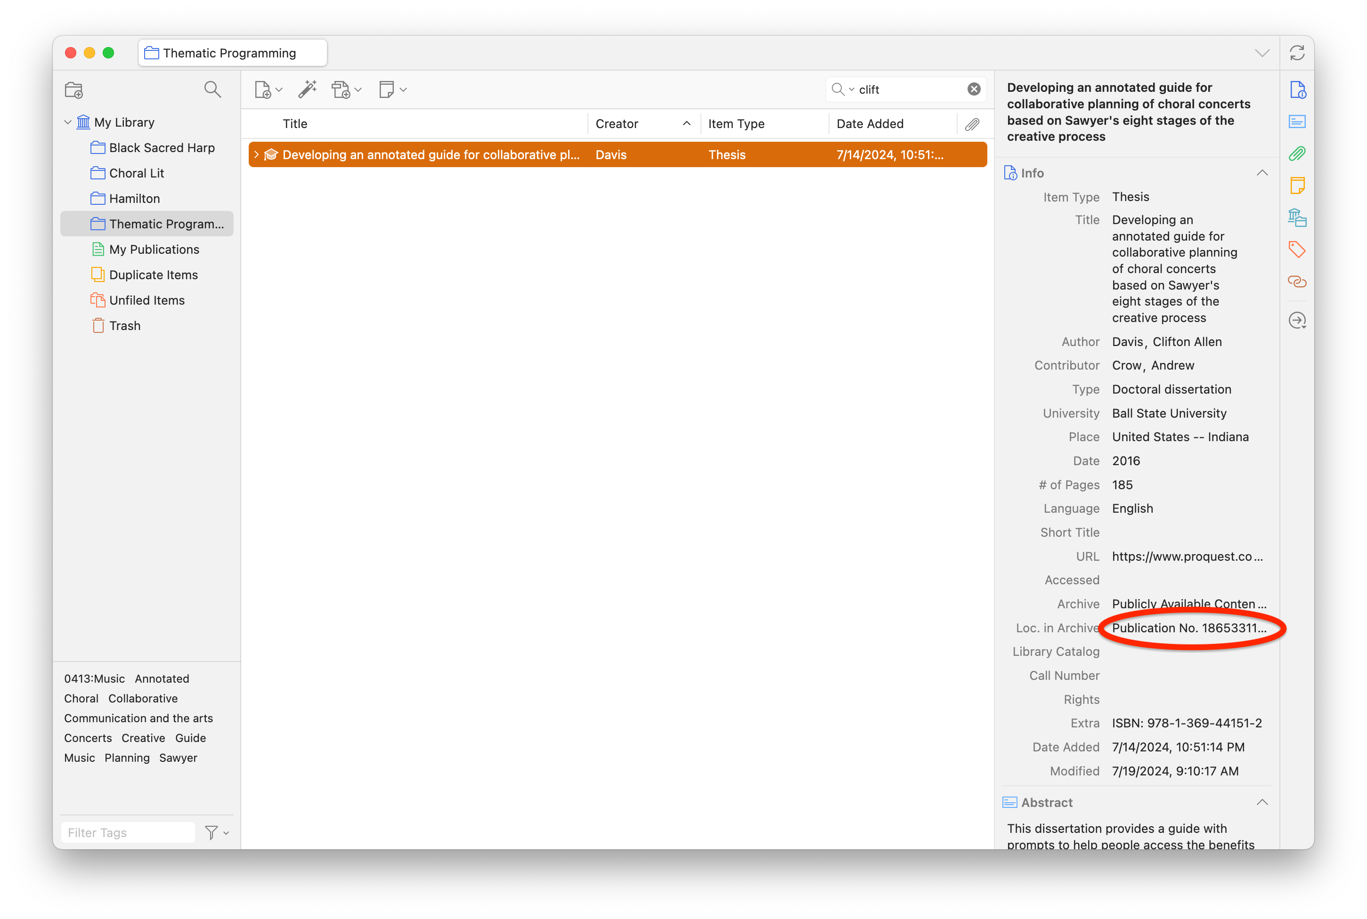Click the Filter Tags input field
Viewport: 1367px width, 919px height.
[128, 832]
